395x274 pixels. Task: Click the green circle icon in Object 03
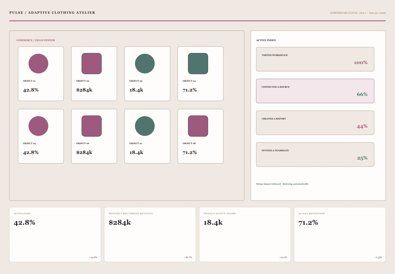click(x=145, y=64)
